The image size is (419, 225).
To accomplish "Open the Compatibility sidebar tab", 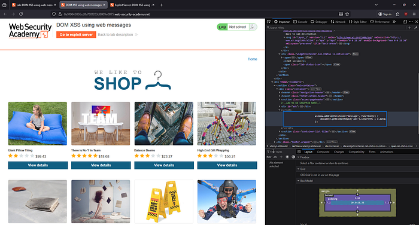I will click(357, 152).
